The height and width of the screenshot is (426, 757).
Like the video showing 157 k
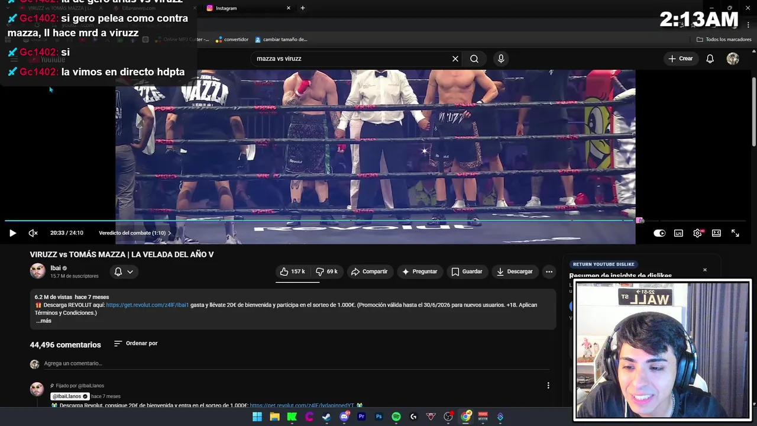pyautogui.click(x=293, y=272)
